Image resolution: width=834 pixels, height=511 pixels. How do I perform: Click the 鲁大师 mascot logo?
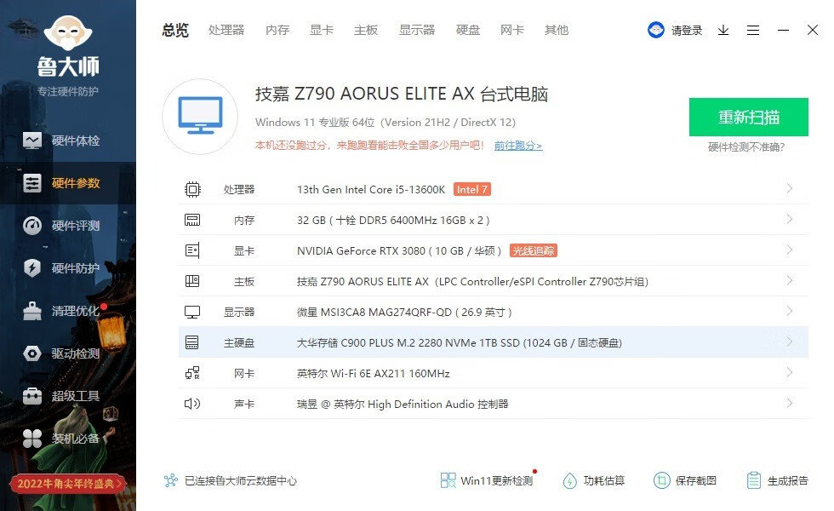[x=68, y=33]
